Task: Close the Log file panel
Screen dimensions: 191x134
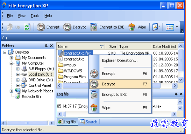Action: coord(181,94)
